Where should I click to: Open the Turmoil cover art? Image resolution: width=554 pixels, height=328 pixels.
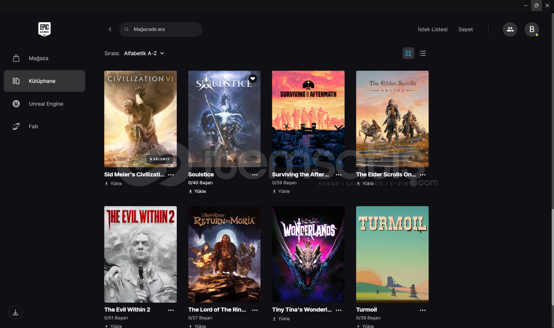tap(392, 254)
